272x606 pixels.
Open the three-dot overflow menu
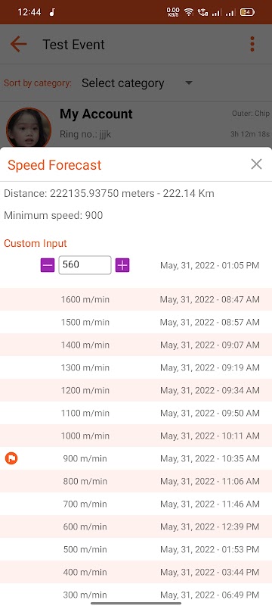click(x=252, y=45)
